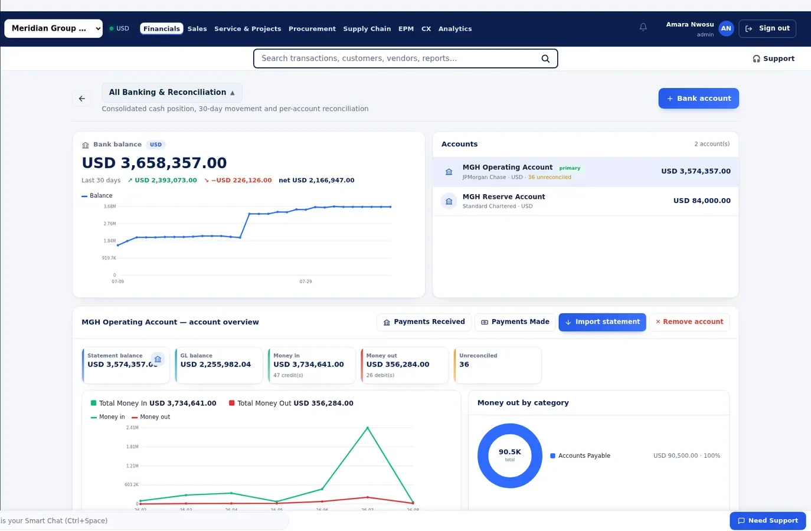This screenshot has width=811, height=531.
Task: Click the back arrow icon
Action: point(81,99)
